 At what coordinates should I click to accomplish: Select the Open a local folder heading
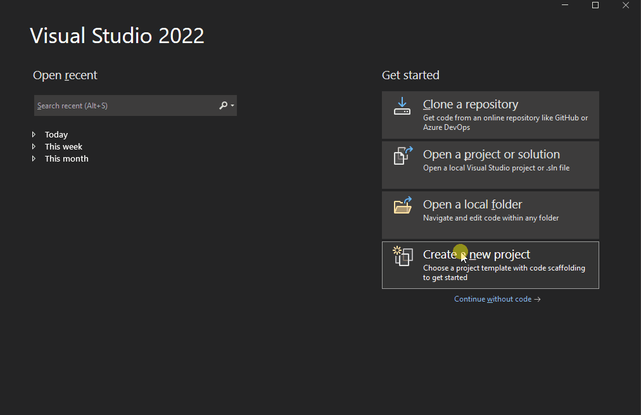click(473, 205)
